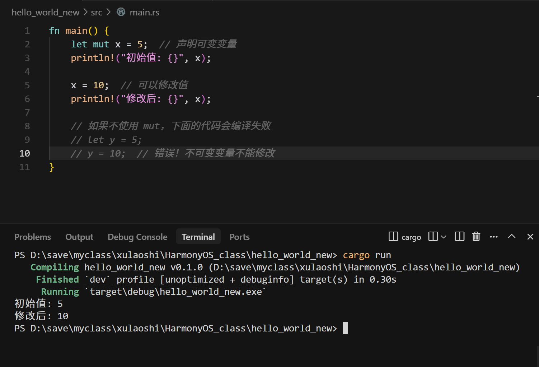This screenshot has width=539, height=367.
Task: Open launch profile dropdown arrow
Action: click(444, 237)
